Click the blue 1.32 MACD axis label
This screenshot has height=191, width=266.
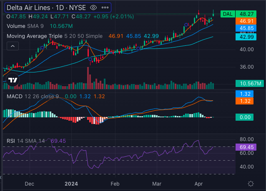pyautogui.click(x=244, y=94)
